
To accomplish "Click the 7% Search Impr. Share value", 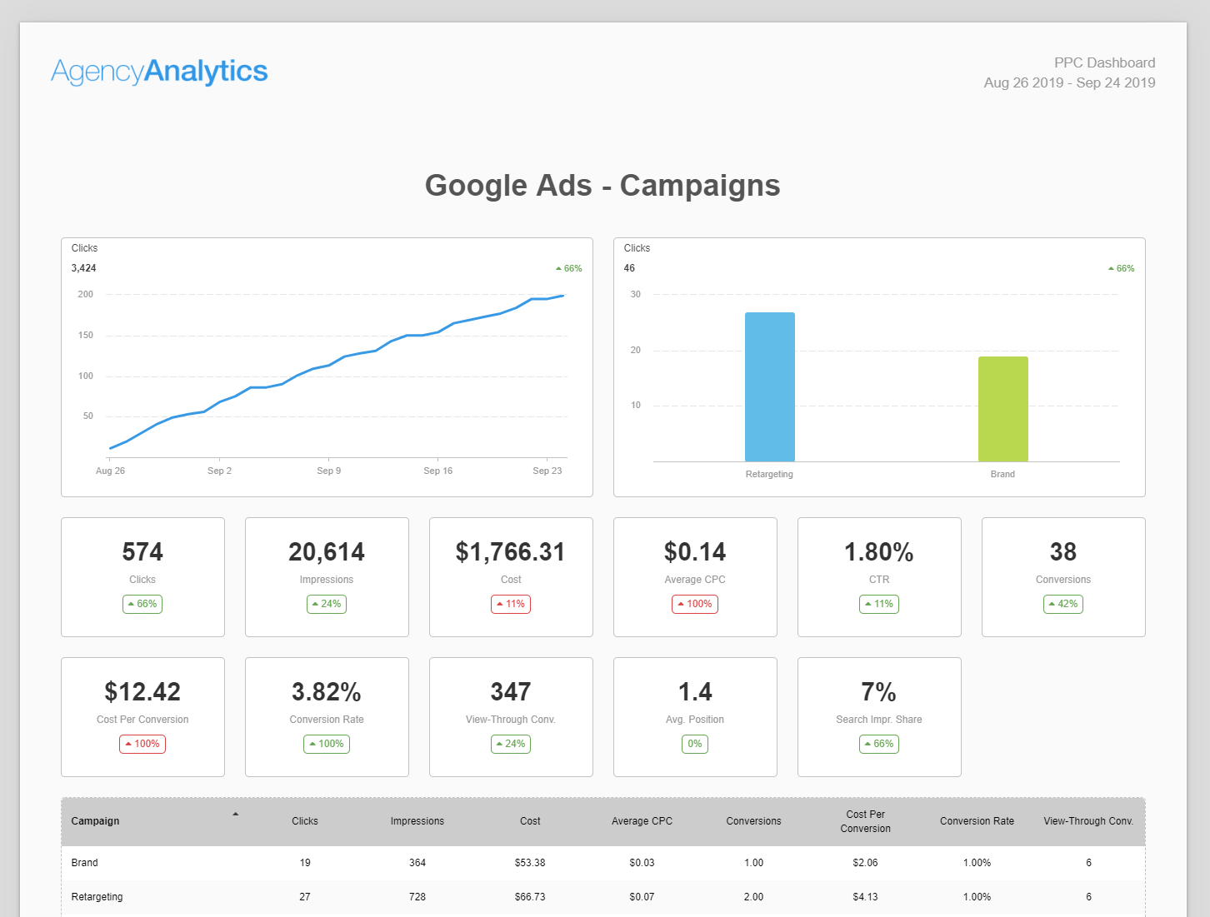I will [x=879, y=692].
